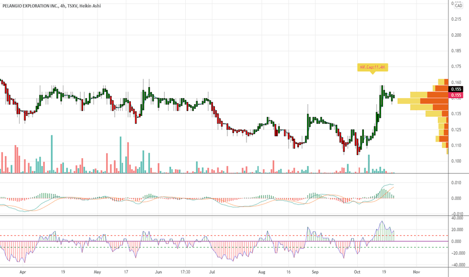The image size is (469, 277).
Task: Click the -40.000 oscillator axis label
Action: pyautogui.click(x=457, y=265)
